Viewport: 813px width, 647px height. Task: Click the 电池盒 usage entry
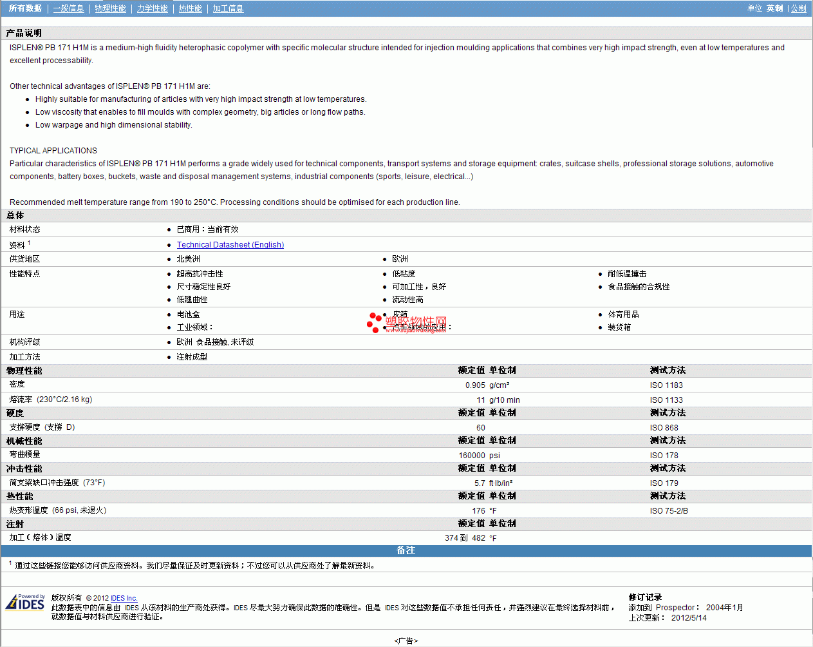pyautogui.click(x=188, y=314)
